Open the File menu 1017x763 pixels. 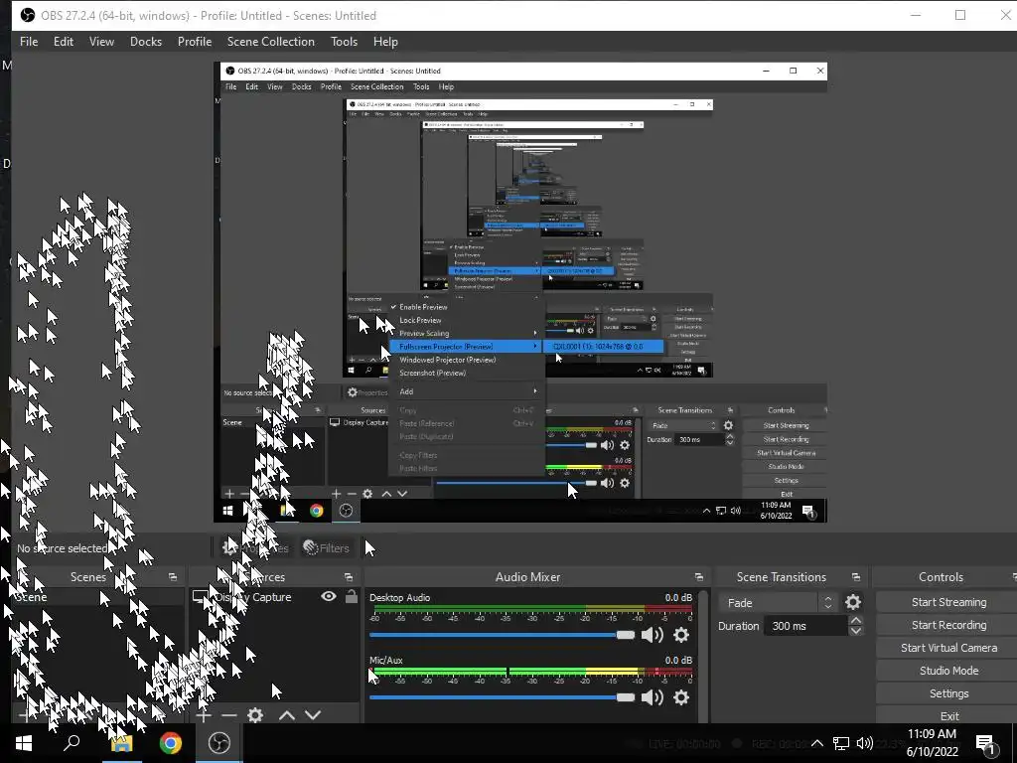coord(29,42)
